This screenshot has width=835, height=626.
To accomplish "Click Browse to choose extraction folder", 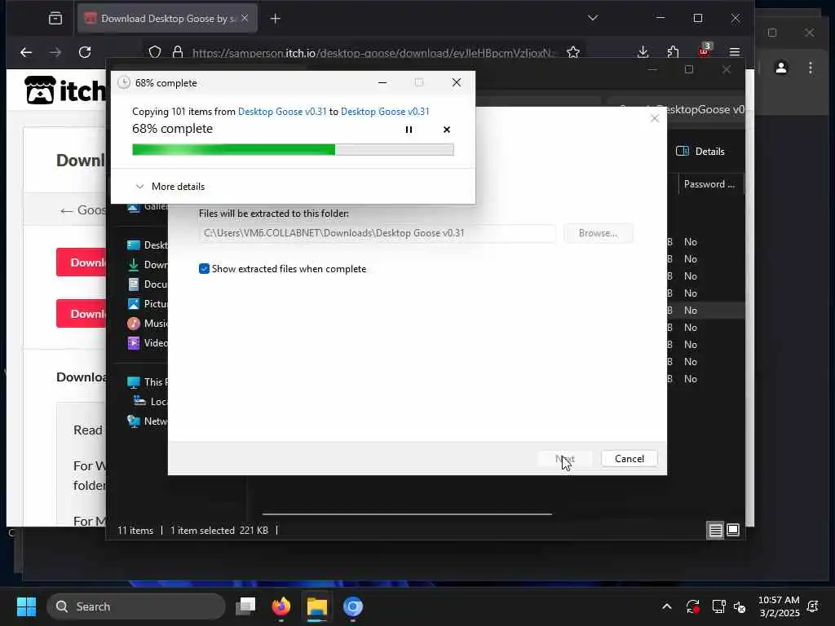I will tap(598, 233).
